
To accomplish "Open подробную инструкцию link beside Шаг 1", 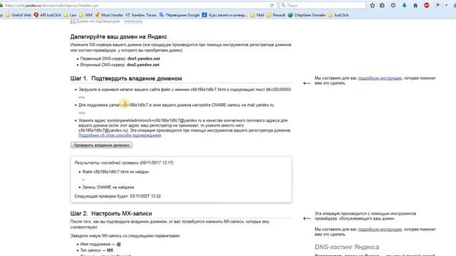I will (380, 78).
